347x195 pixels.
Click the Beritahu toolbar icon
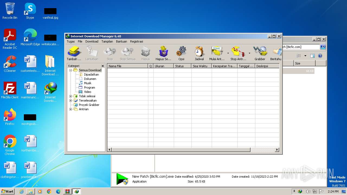(x=276, y=53)
